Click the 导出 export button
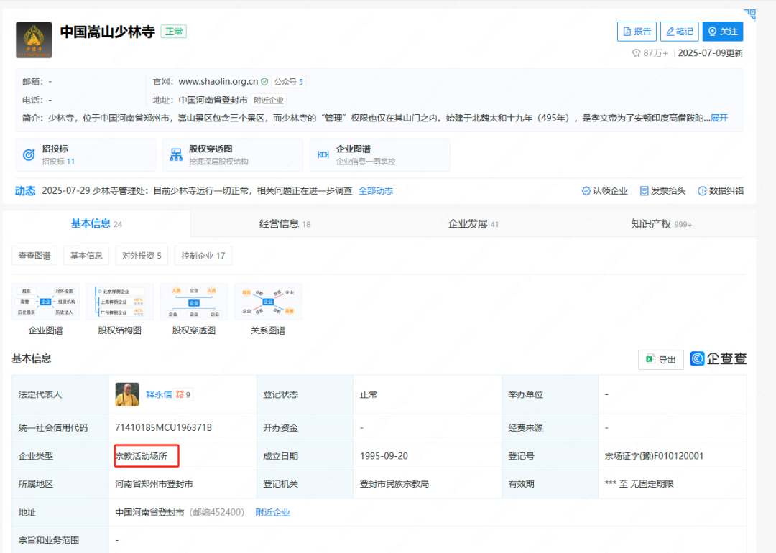Viewport: 776px width, 553px height. pos(661,360)
